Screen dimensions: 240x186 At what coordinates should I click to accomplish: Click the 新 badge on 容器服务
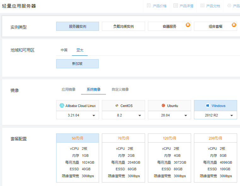(x=188, y=25)
